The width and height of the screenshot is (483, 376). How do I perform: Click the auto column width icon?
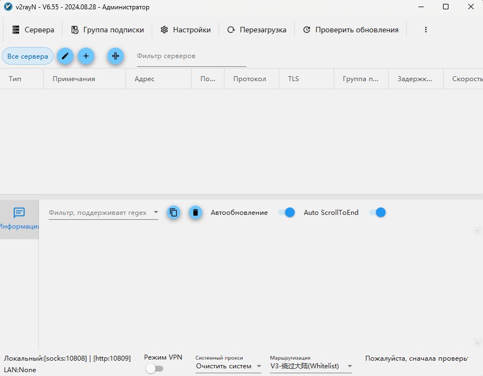(x=116, y=56)
